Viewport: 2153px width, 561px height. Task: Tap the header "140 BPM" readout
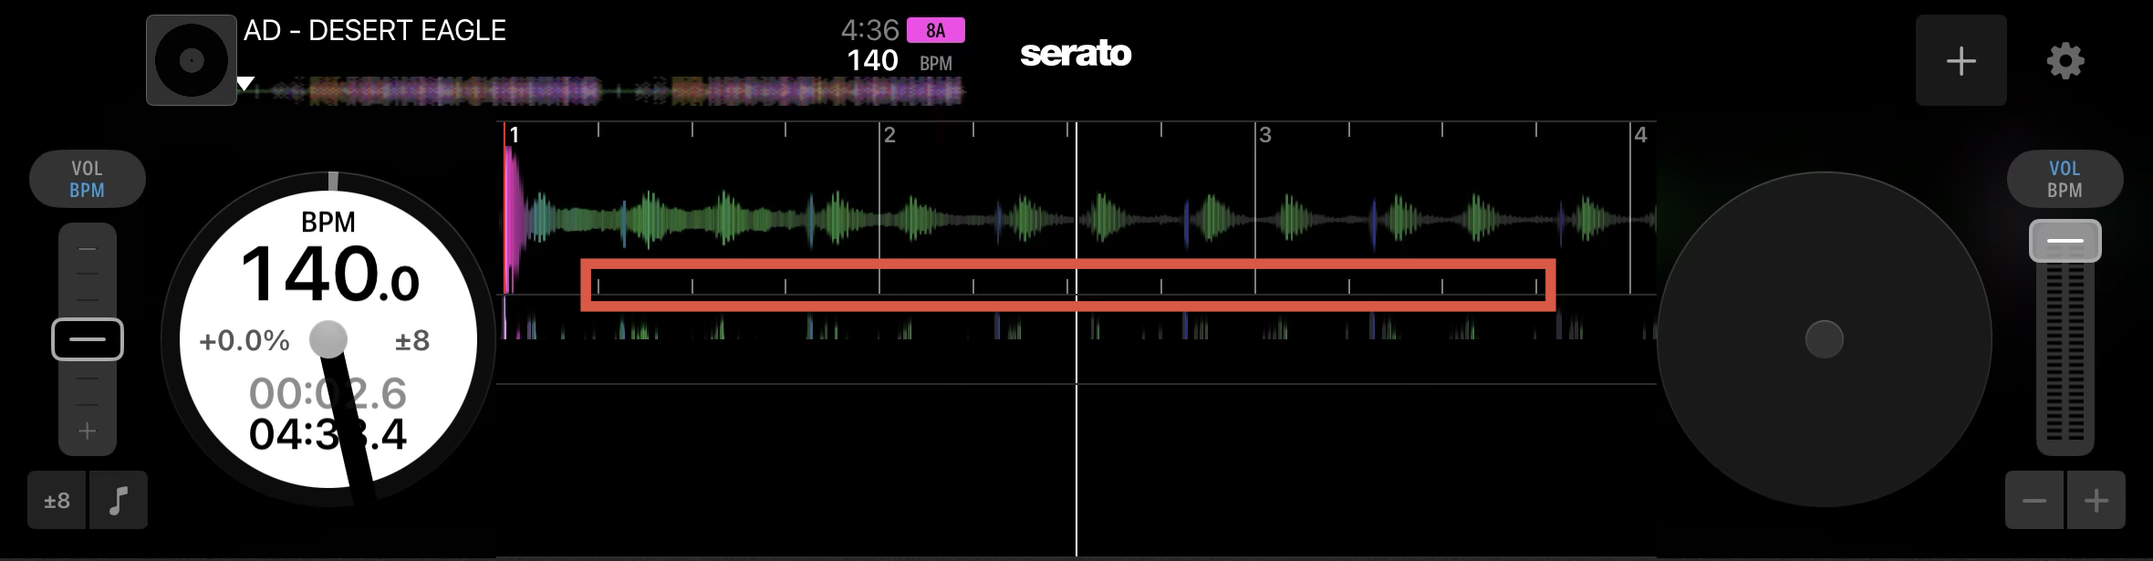coord(900,61)
